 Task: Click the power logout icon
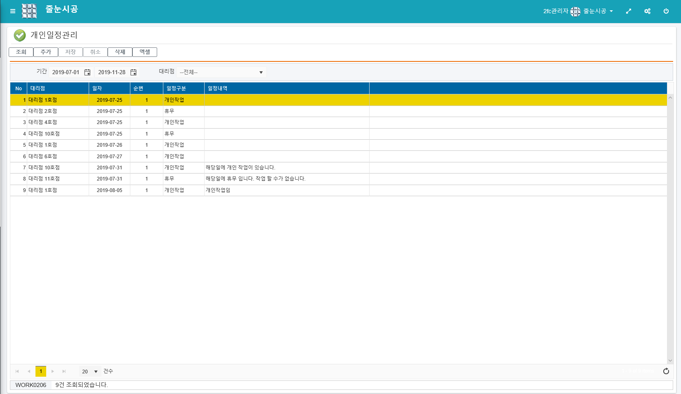tap(666, 11)
